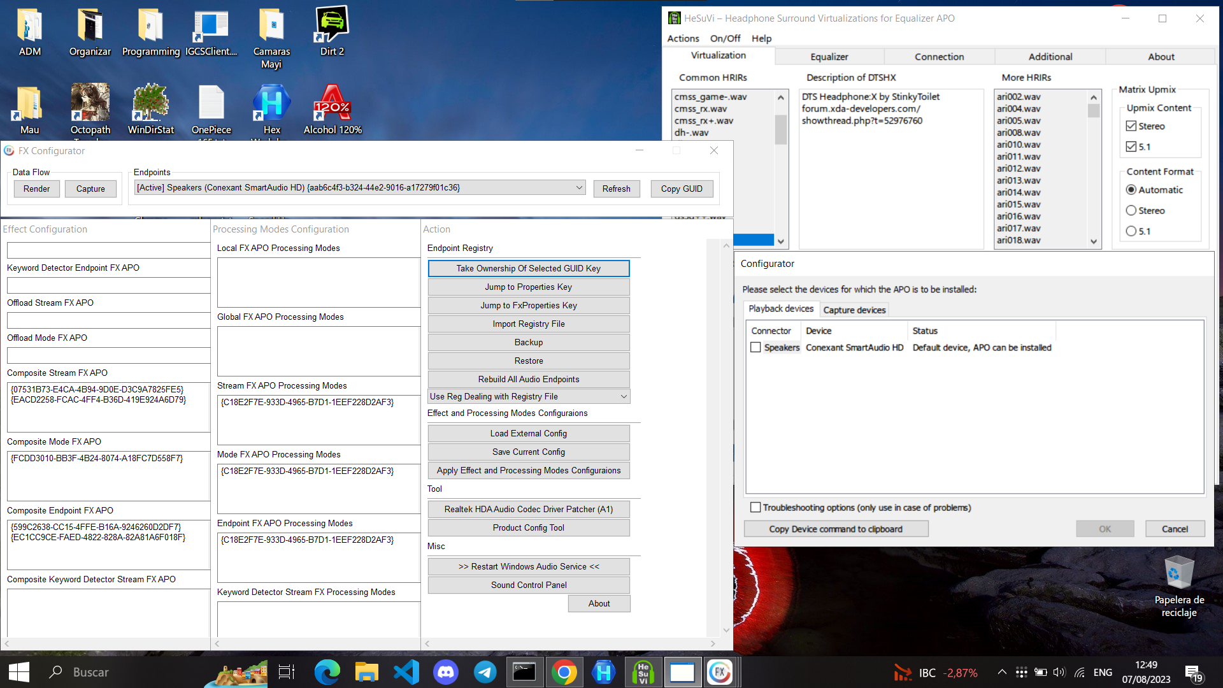Select Automatic content format
Viewport: 1223px width, 688px height.
click(x=1131, y=190)
